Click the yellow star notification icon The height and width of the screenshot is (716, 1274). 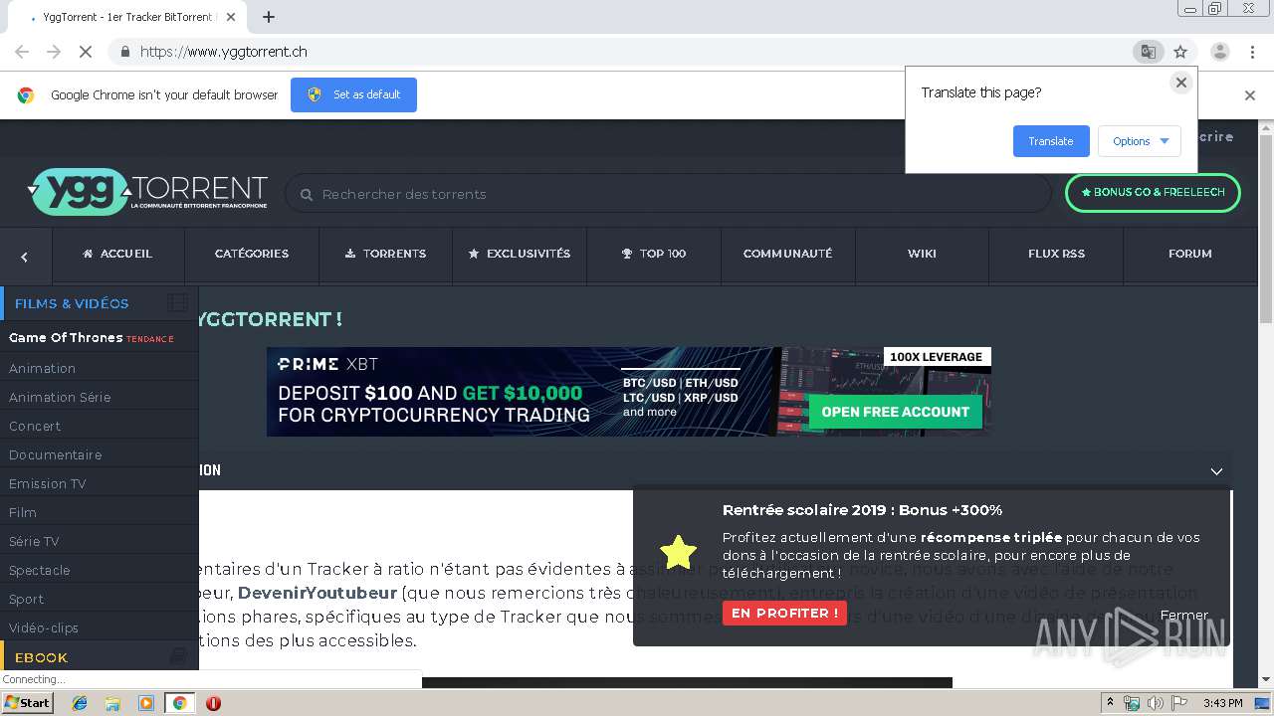point(679,552)
